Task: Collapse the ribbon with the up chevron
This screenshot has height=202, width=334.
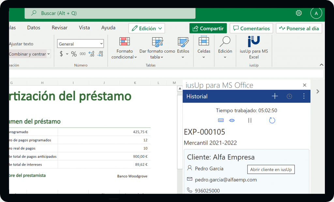Action: 322,65
